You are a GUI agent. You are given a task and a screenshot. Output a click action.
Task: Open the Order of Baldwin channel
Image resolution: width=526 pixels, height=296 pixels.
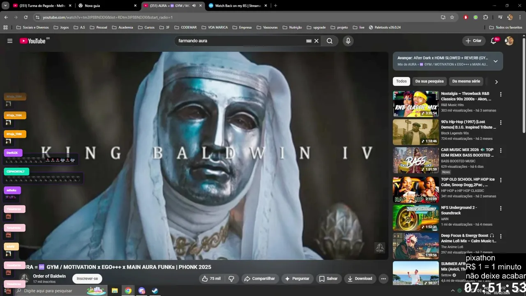click(49, 276)
